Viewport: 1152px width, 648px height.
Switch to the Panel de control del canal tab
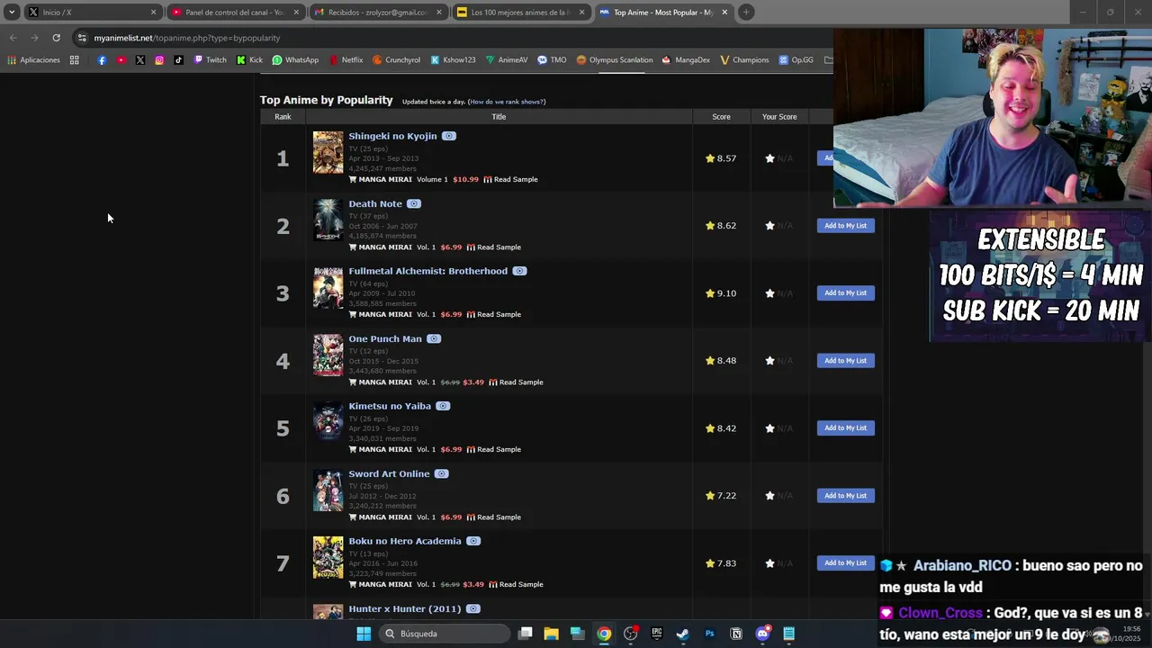click(x=234, y=13)
